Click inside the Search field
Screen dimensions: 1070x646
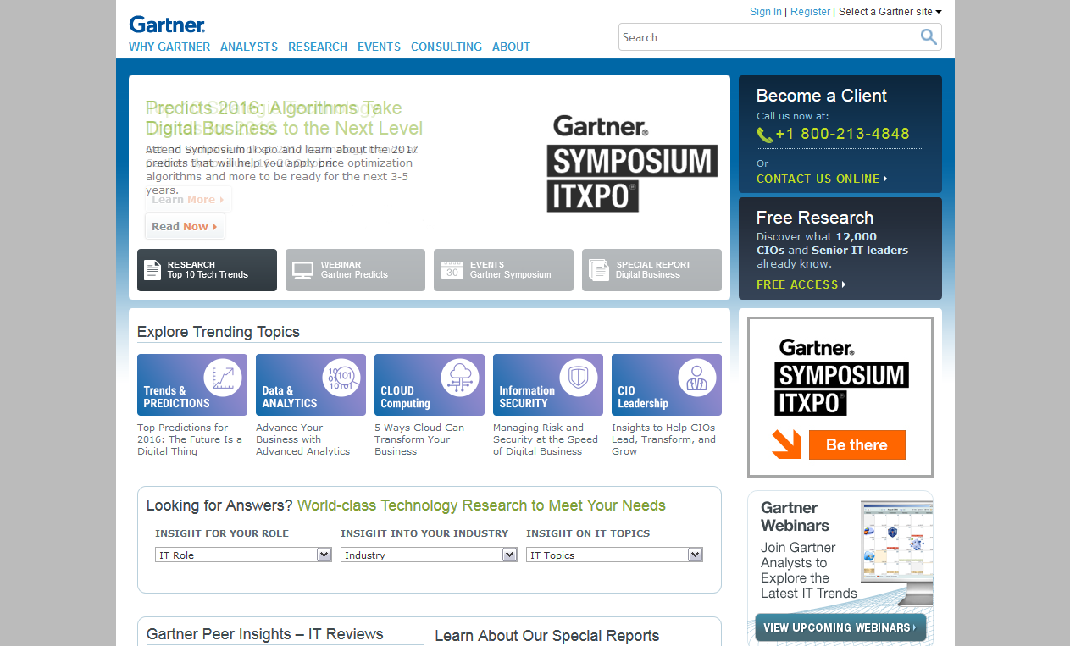click(x=769, y=37)
